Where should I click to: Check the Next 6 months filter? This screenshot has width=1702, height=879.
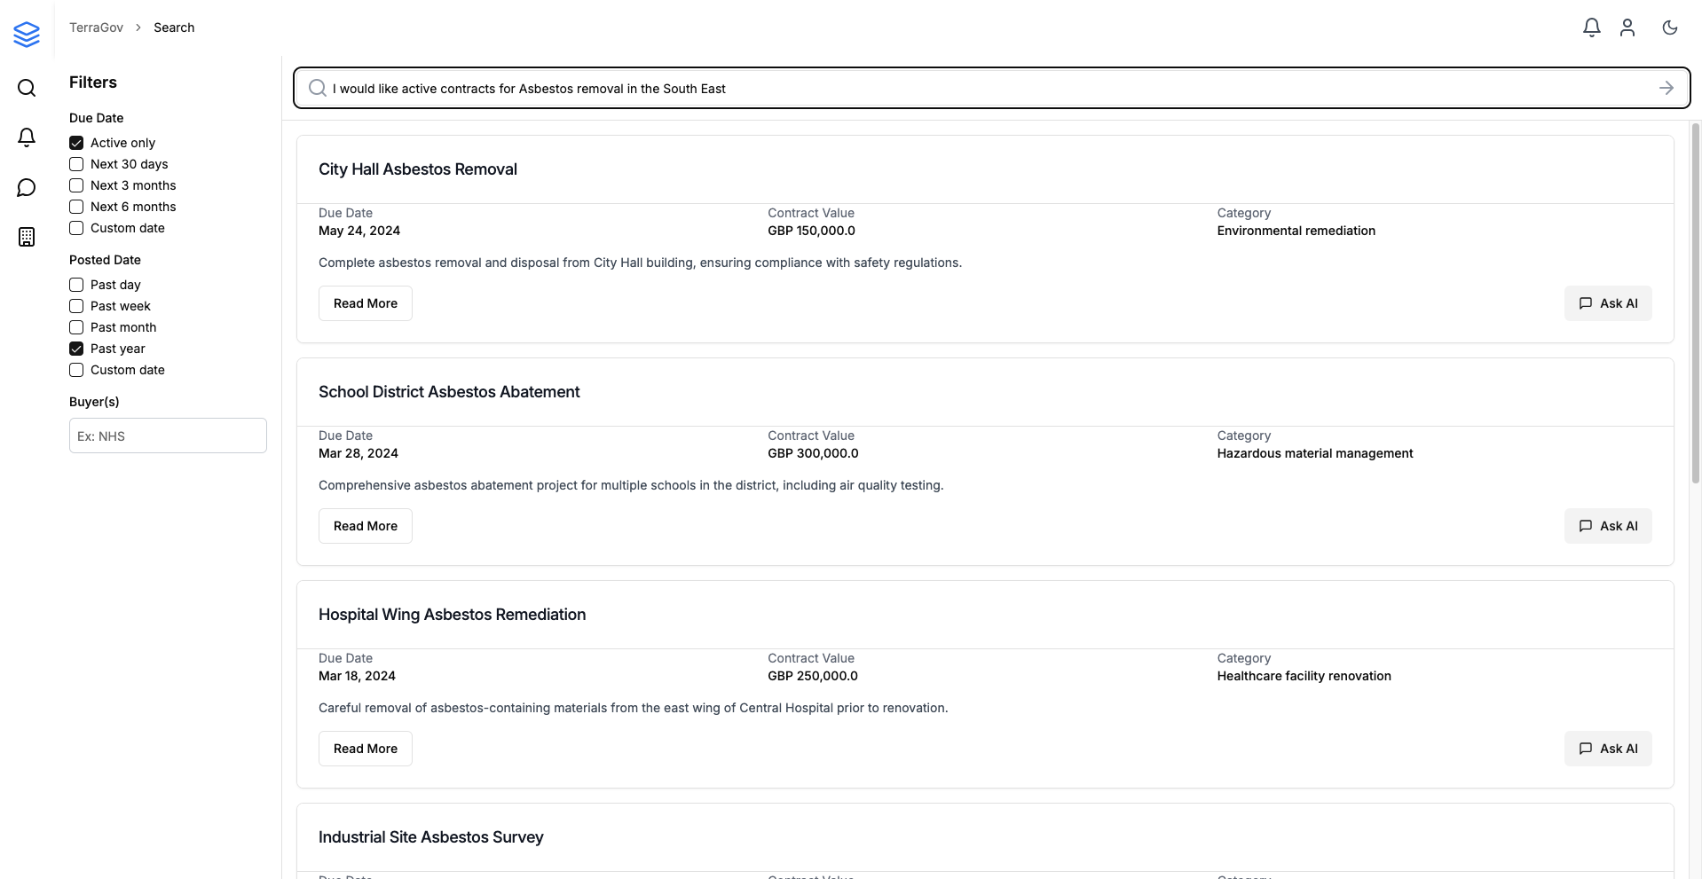point(76,207)
